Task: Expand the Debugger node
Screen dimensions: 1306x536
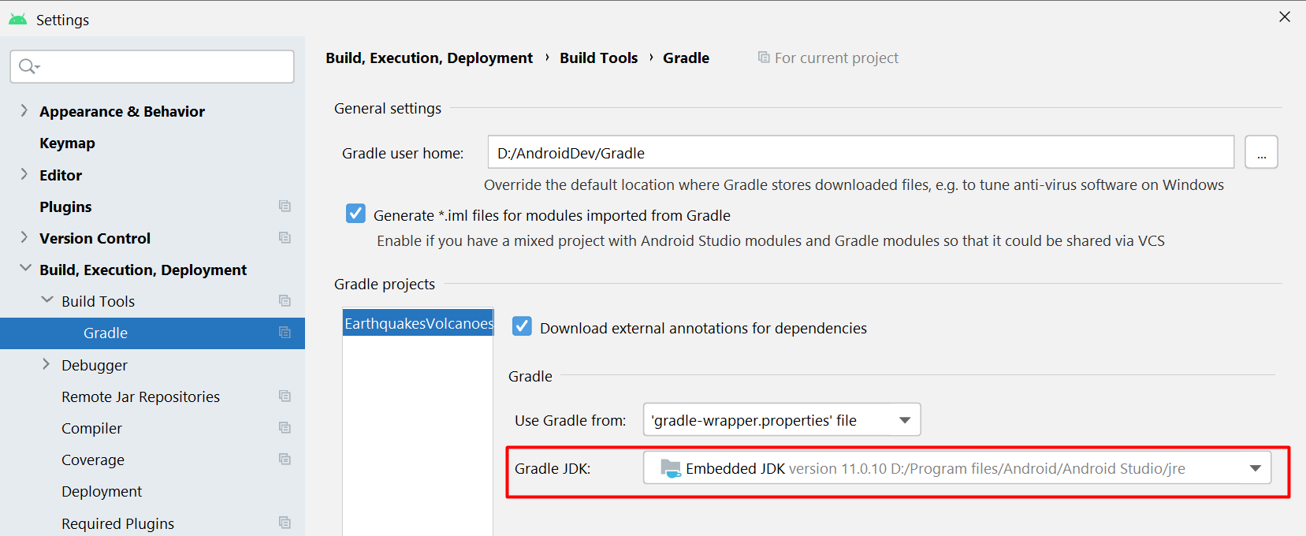Action: click(46, 364)
